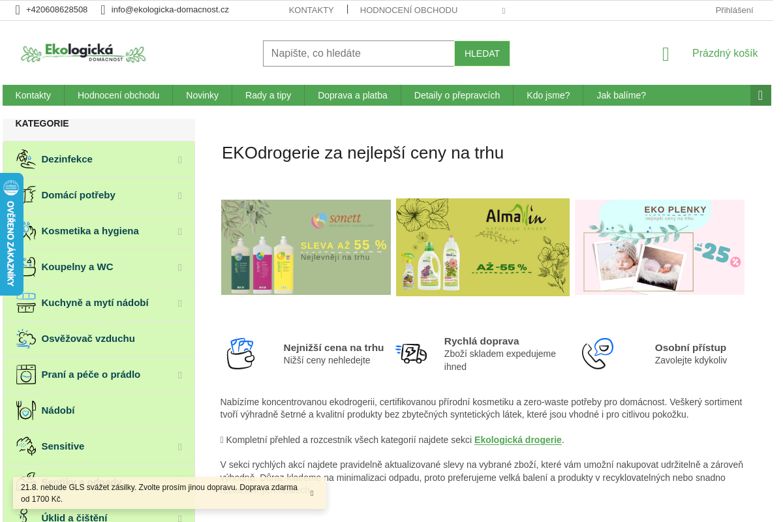Image resolution: width=783 pixels, height=522 pixels.
Task: Click the Osvěžovač vzduchu cloud icon
Action: click(x=26, y=339)
